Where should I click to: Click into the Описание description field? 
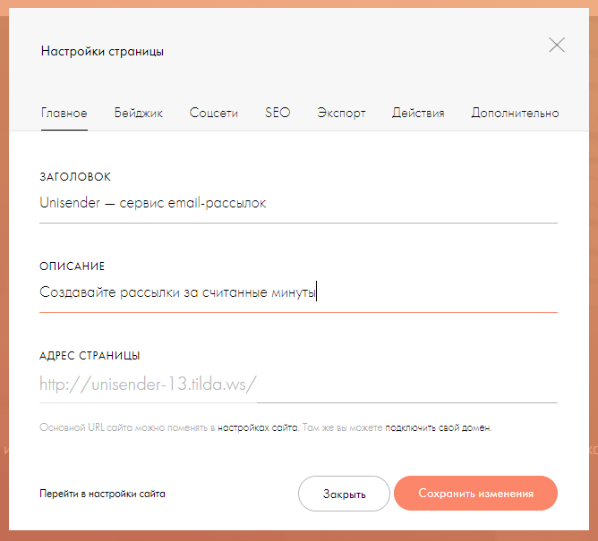click(298, 293)
